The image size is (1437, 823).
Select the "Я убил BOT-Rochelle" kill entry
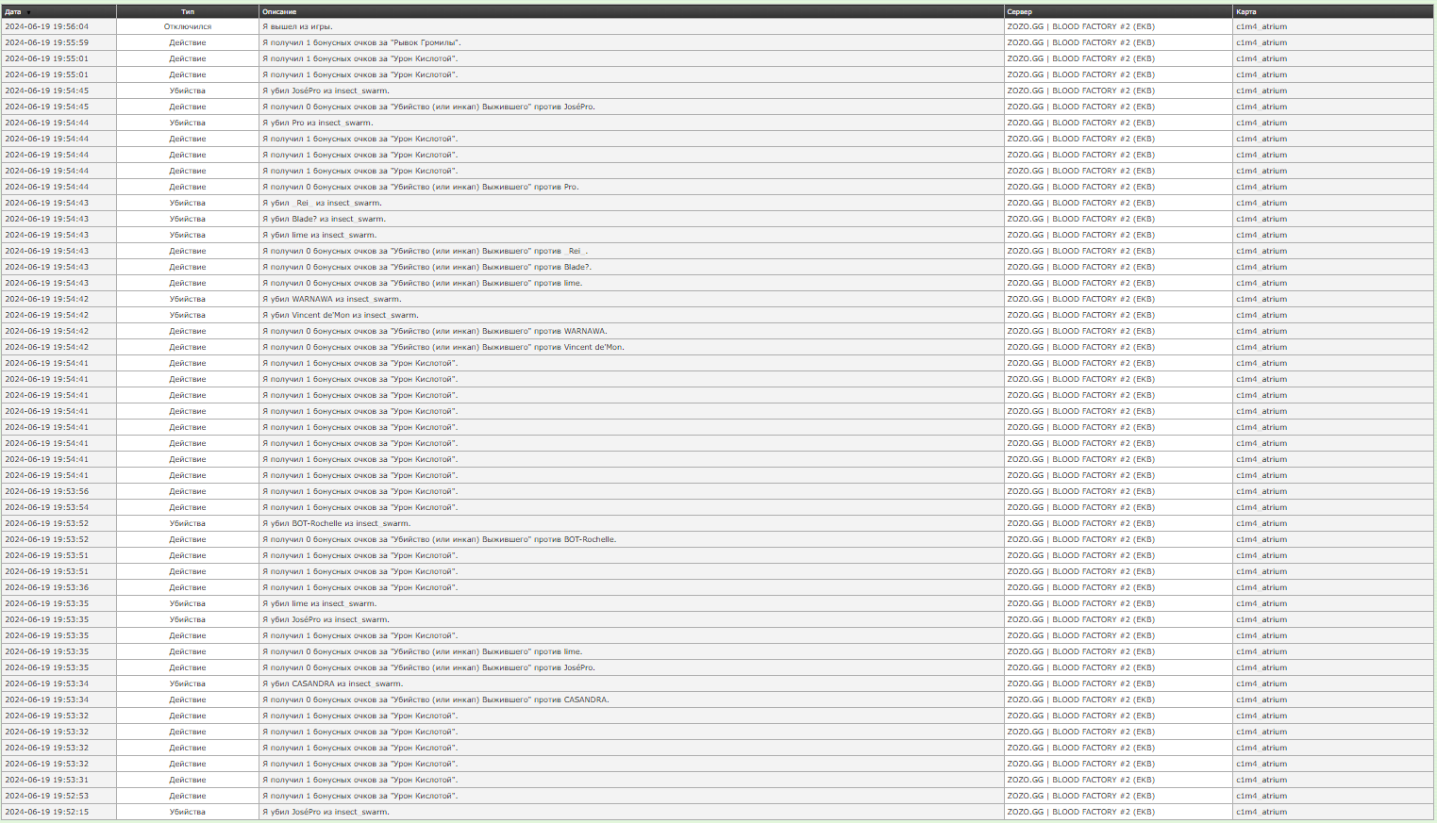point(336,523)
